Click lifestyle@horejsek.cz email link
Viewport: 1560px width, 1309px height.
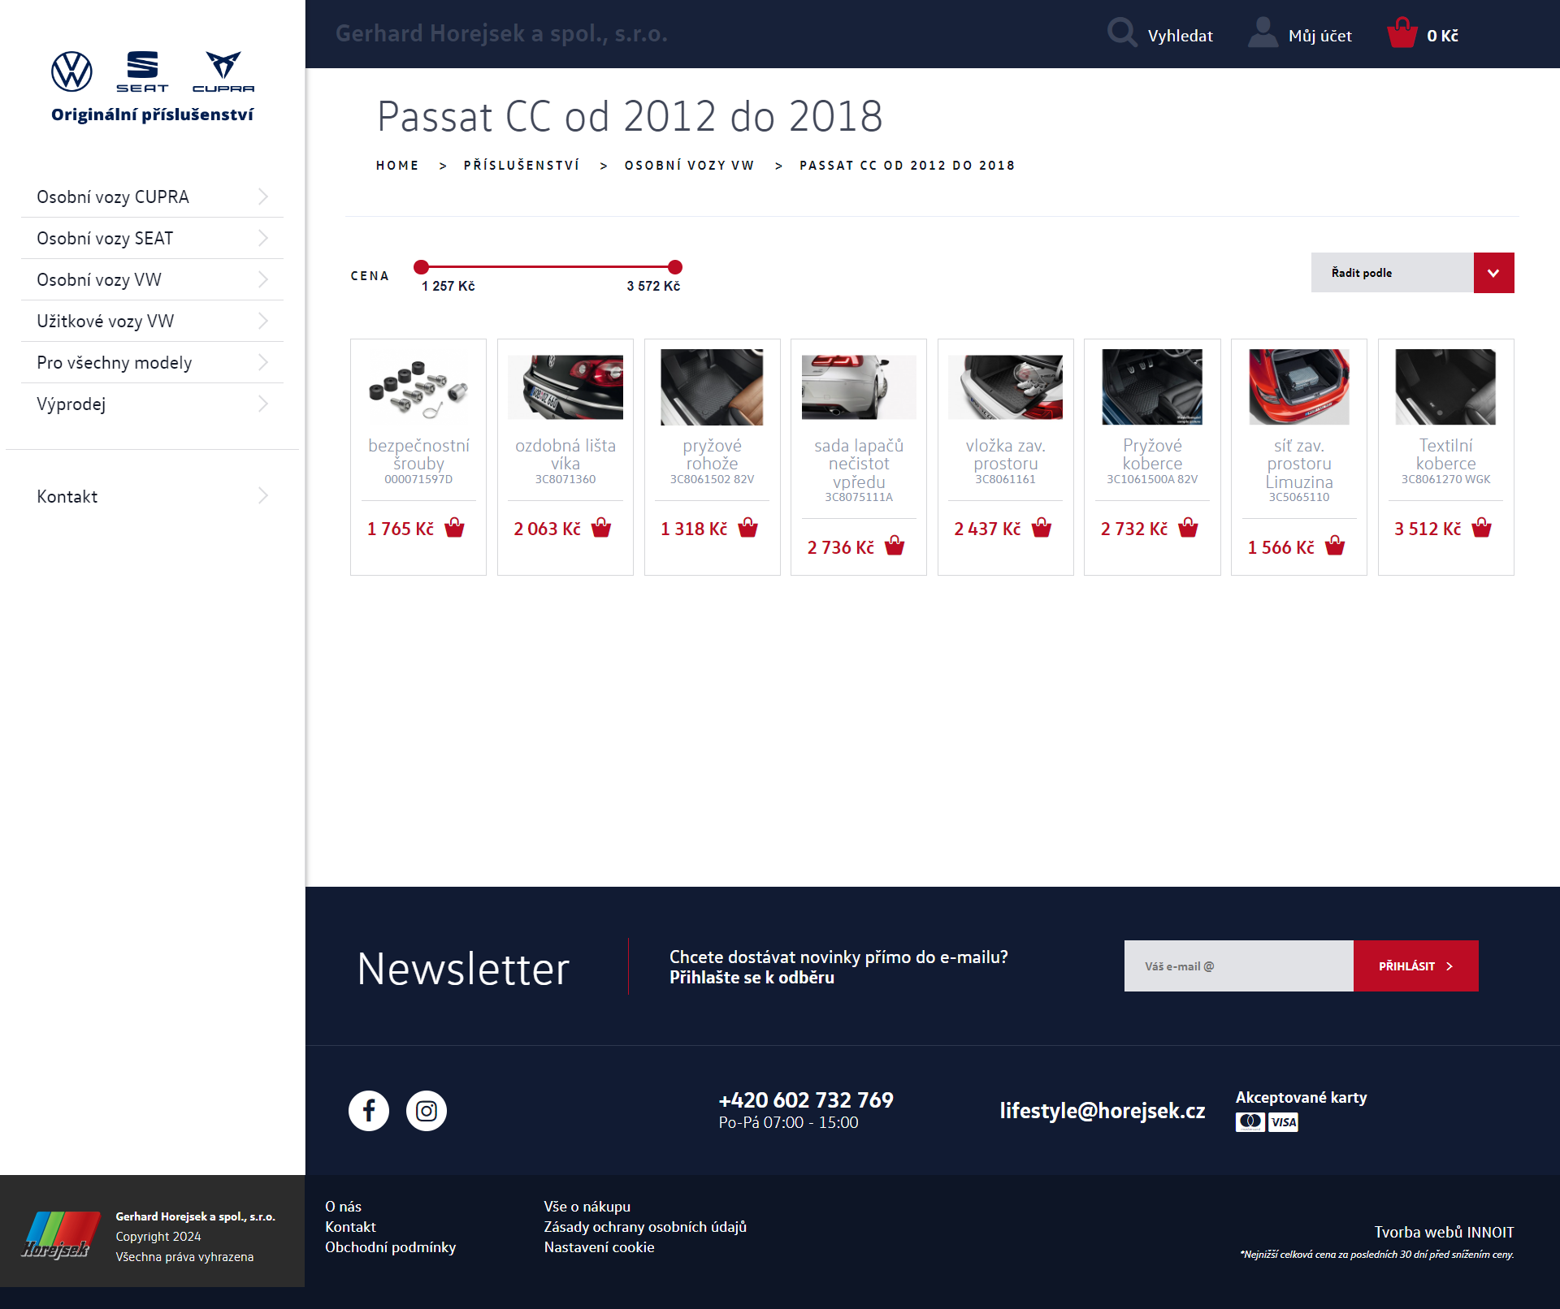(x=1102, y=1110)
